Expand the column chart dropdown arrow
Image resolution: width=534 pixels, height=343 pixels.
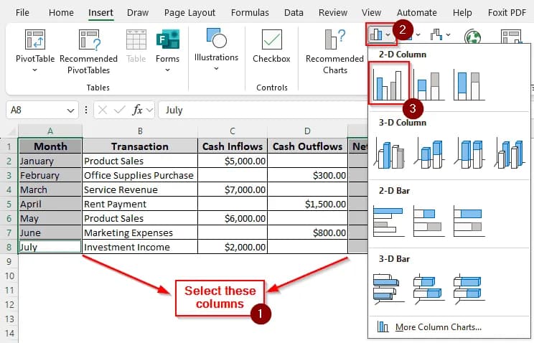[x=388, y=34]
